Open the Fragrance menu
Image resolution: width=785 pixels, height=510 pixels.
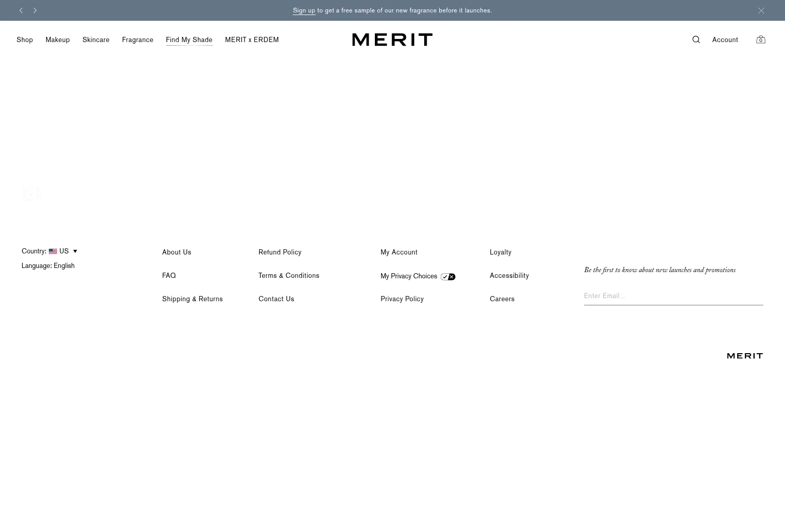point(138,40)
